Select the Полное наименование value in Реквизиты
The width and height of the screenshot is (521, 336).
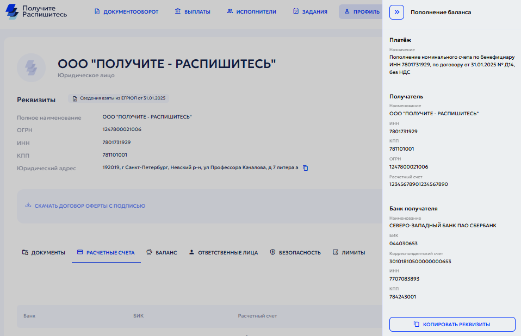pyautogui.click(x=147, y=117)
